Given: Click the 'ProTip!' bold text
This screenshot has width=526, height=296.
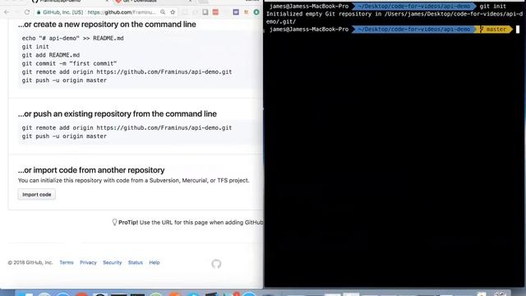Looking at the screenshot, I should click(x=128, y=222).
